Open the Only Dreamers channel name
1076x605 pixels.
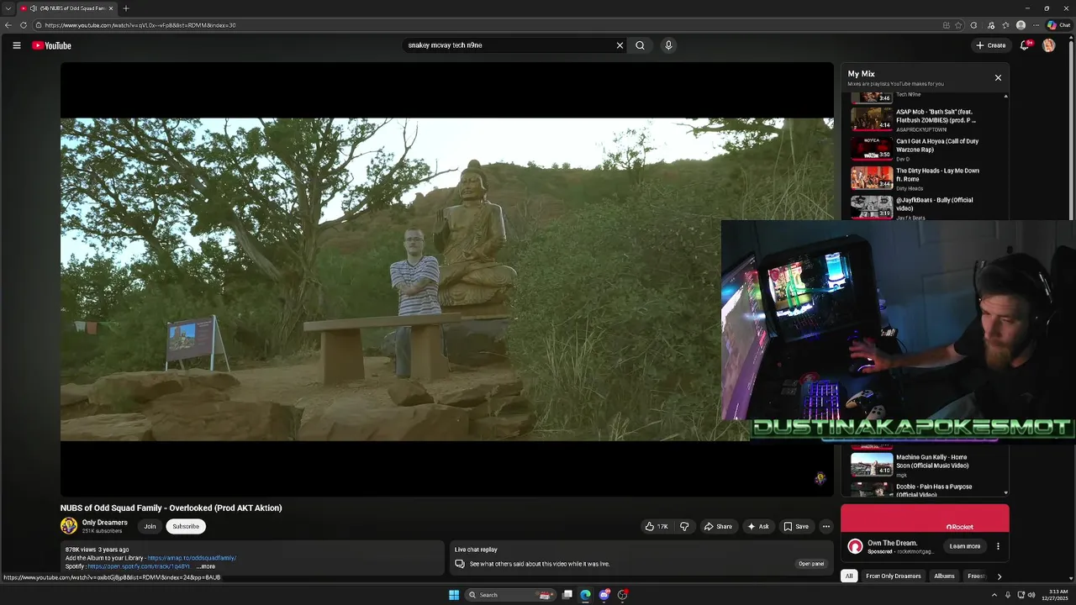click(104, 523)
